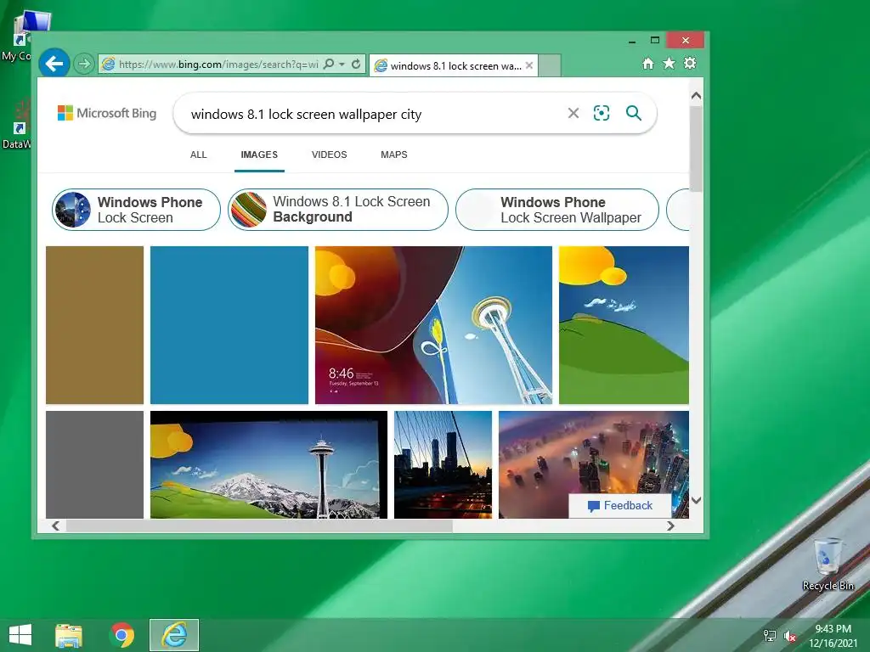870x652 pixels.
Task: Open File Explorer from the taskbar
Action: tap(69, 635)
